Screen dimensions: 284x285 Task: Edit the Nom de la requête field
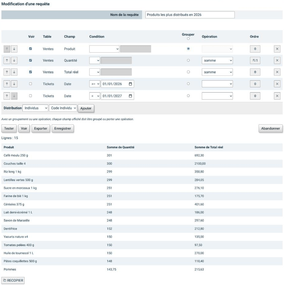point(190,15)
